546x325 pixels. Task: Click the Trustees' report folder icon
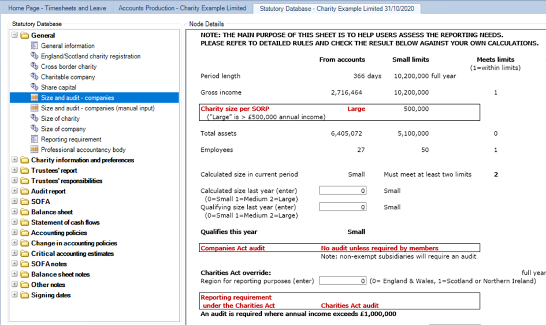click(x=24, y=170)
